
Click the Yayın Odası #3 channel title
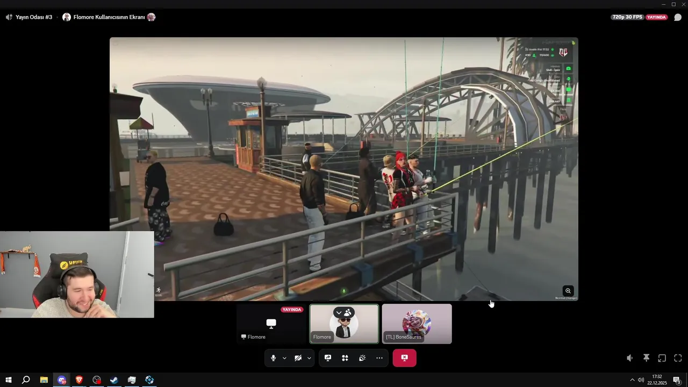34,17
